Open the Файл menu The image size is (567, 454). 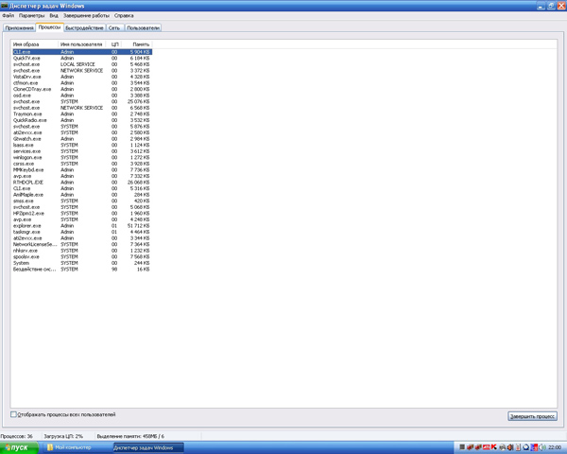[x=8, y=15]
